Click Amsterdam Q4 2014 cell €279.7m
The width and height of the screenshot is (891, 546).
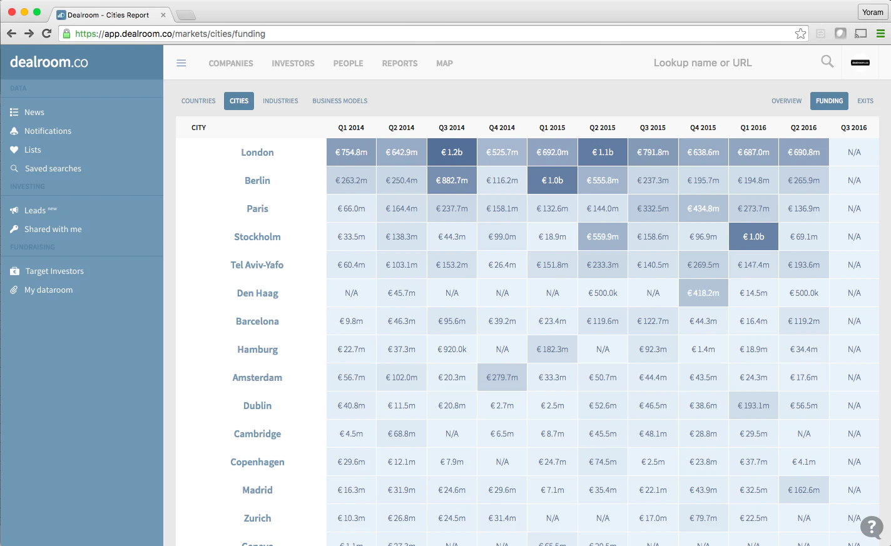502,378
